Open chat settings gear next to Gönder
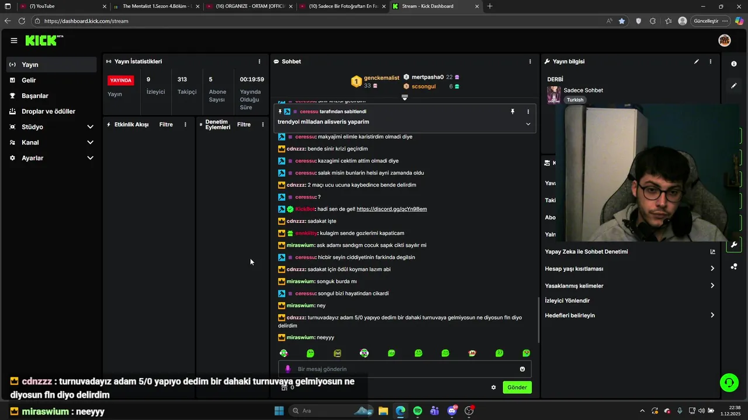 pos(493,387)
